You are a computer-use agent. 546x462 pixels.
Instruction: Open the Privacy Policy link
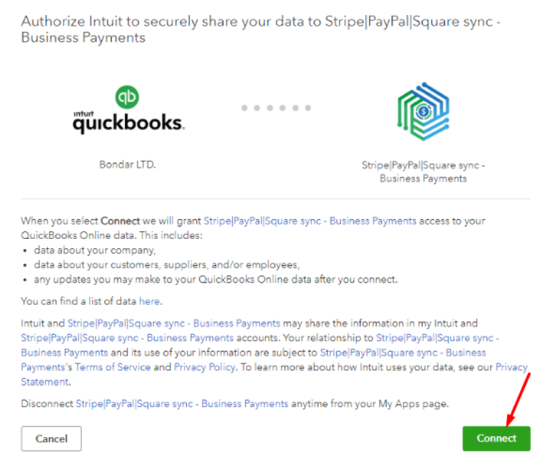(204, 367)
